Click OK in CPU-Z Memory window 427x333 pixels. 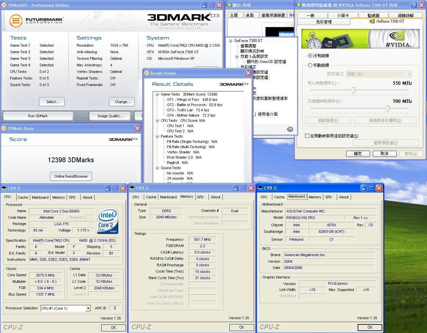click(x=242, y=327)
